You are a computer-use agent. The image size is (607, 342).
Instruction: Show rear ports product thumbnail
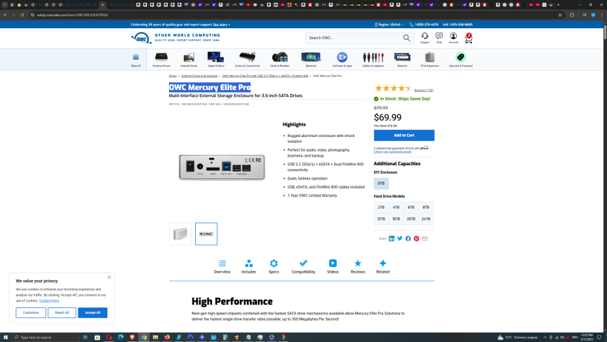(206, 234)
